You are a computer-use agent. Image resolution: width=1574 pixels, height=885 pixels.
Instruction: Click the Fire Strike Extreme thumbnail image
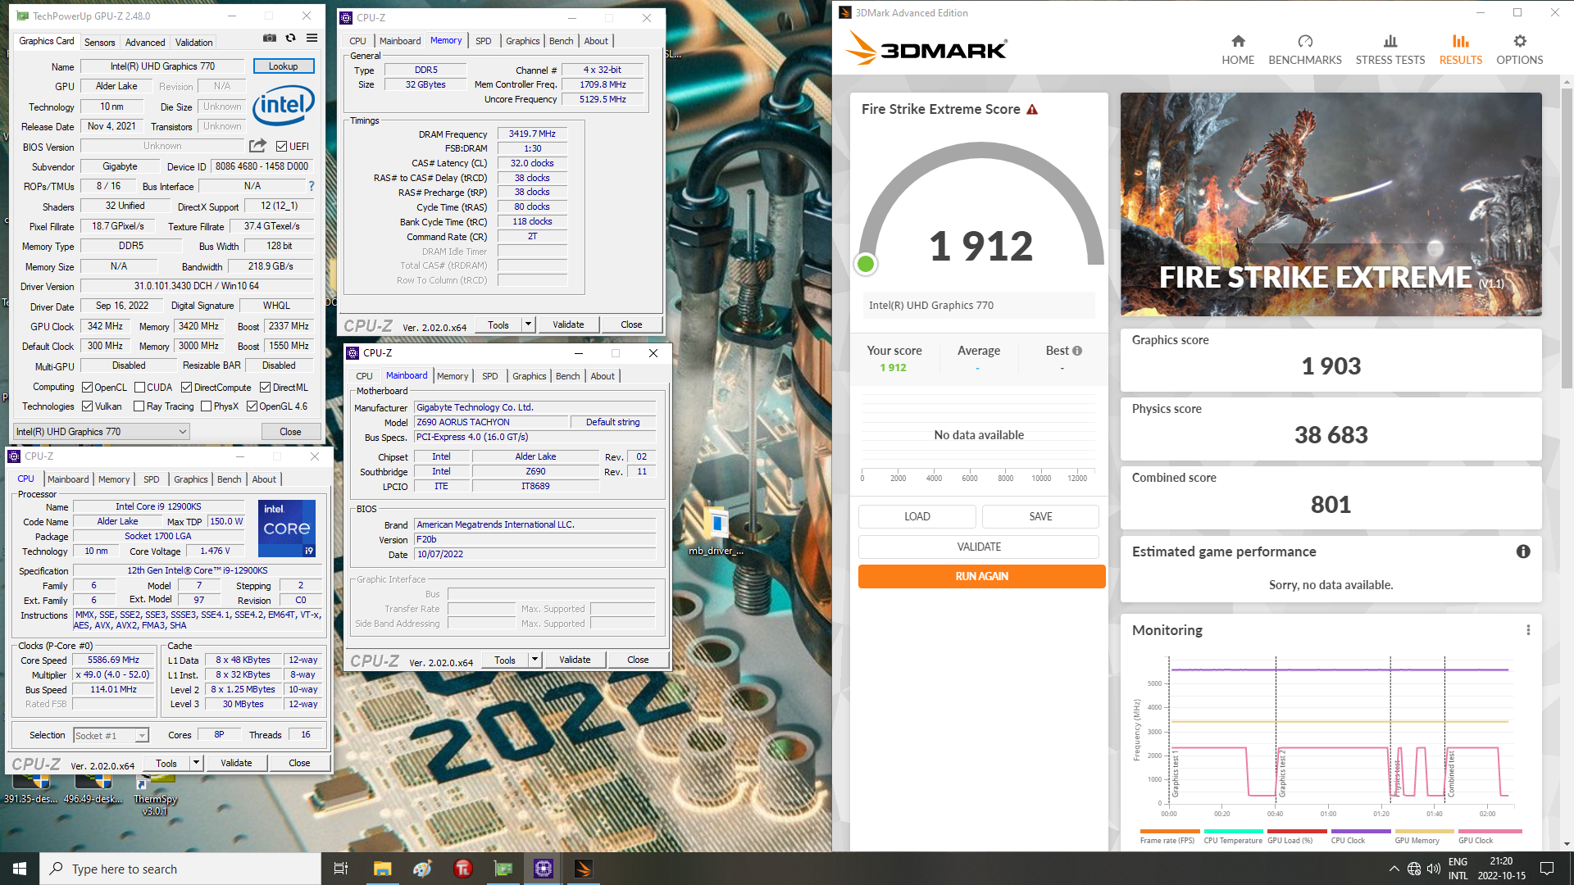click(1331, 204)
